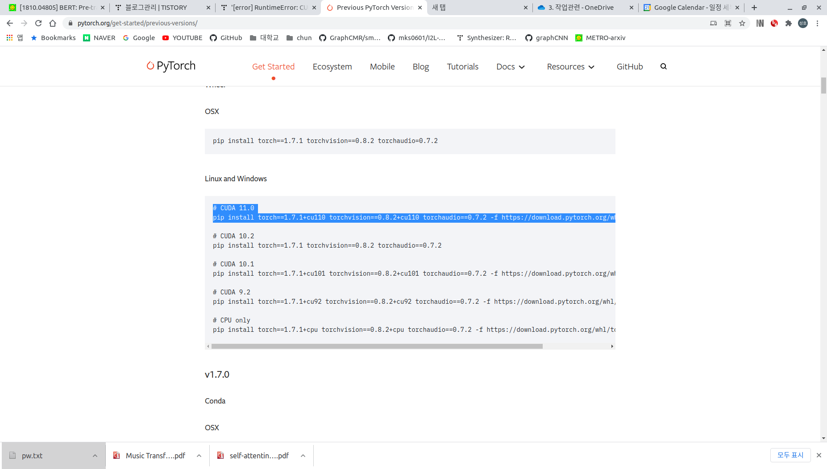
Task: Open a new browser tab
Action: pos(754,8)
